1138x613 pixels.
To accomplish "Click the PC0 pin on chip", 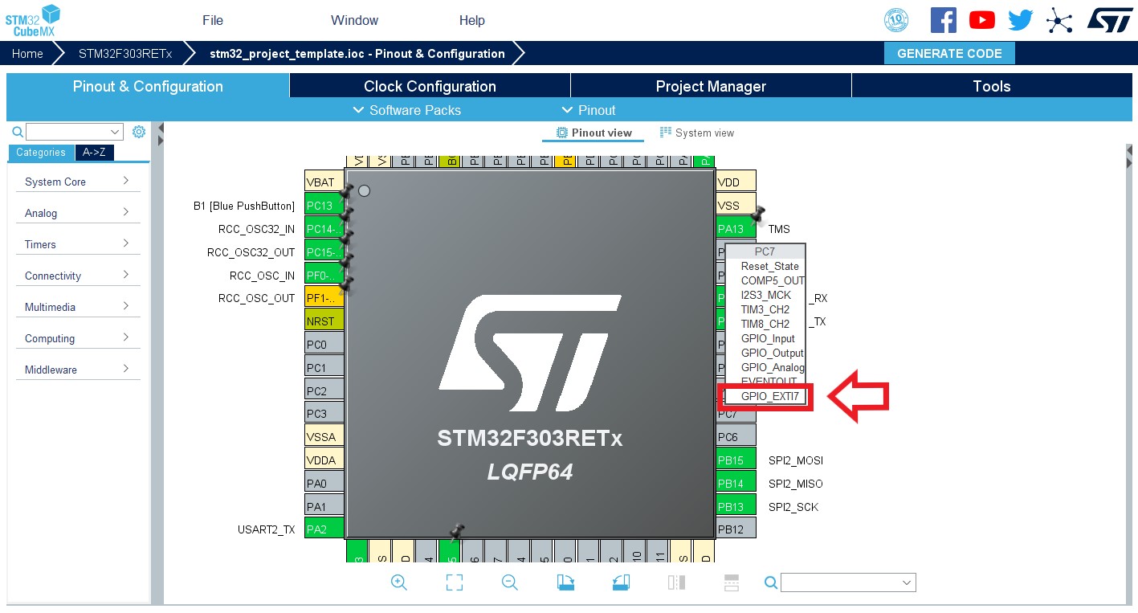I will click(324, 345).
